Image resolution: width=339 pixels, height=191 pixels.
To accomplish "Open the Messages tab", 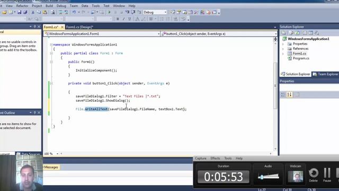I will [x=51, y=167].
